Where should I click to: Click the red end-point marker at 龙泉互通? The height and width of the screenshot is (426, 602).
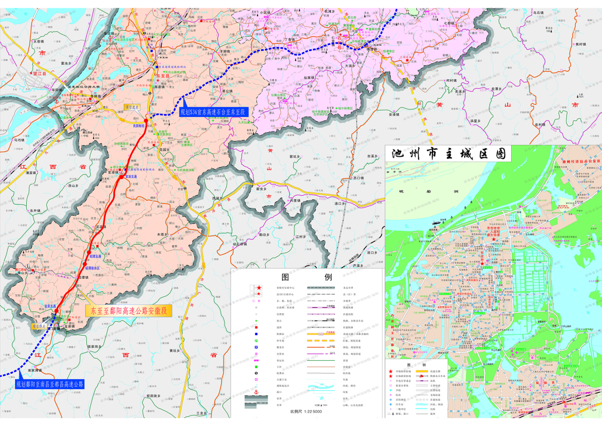[56, 311]
